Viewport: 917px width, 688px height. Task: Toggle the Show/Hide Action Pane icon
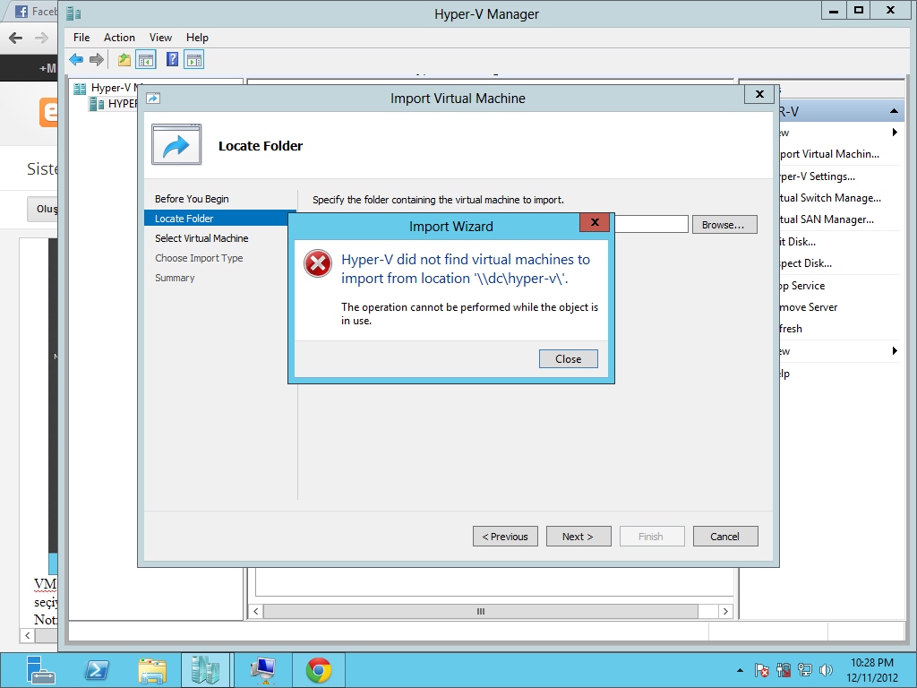[x=194, y=60]
